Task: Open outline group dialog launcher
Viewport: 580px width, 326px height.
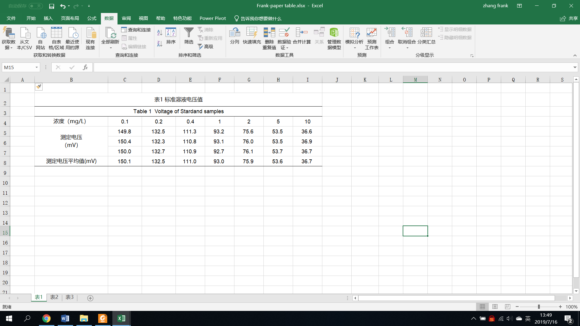Action: point(472,56)
